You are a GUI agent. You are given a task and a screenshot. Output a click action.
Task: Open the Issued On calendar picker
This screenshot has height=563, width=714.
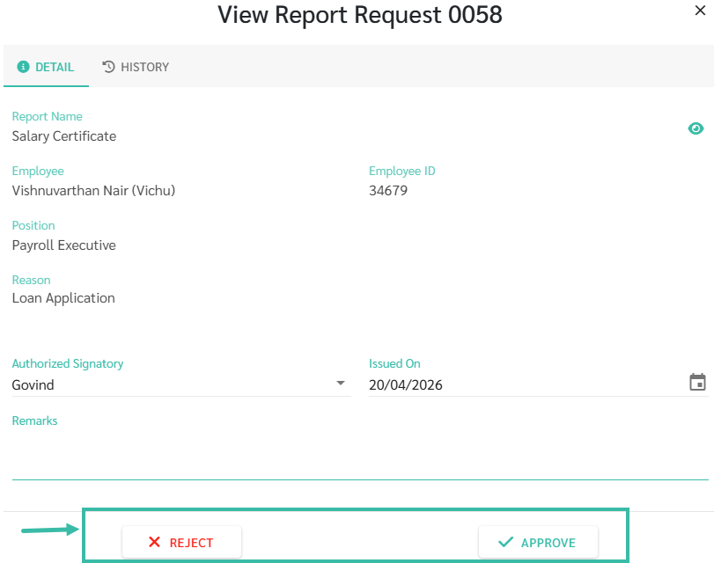pos(697,383)
